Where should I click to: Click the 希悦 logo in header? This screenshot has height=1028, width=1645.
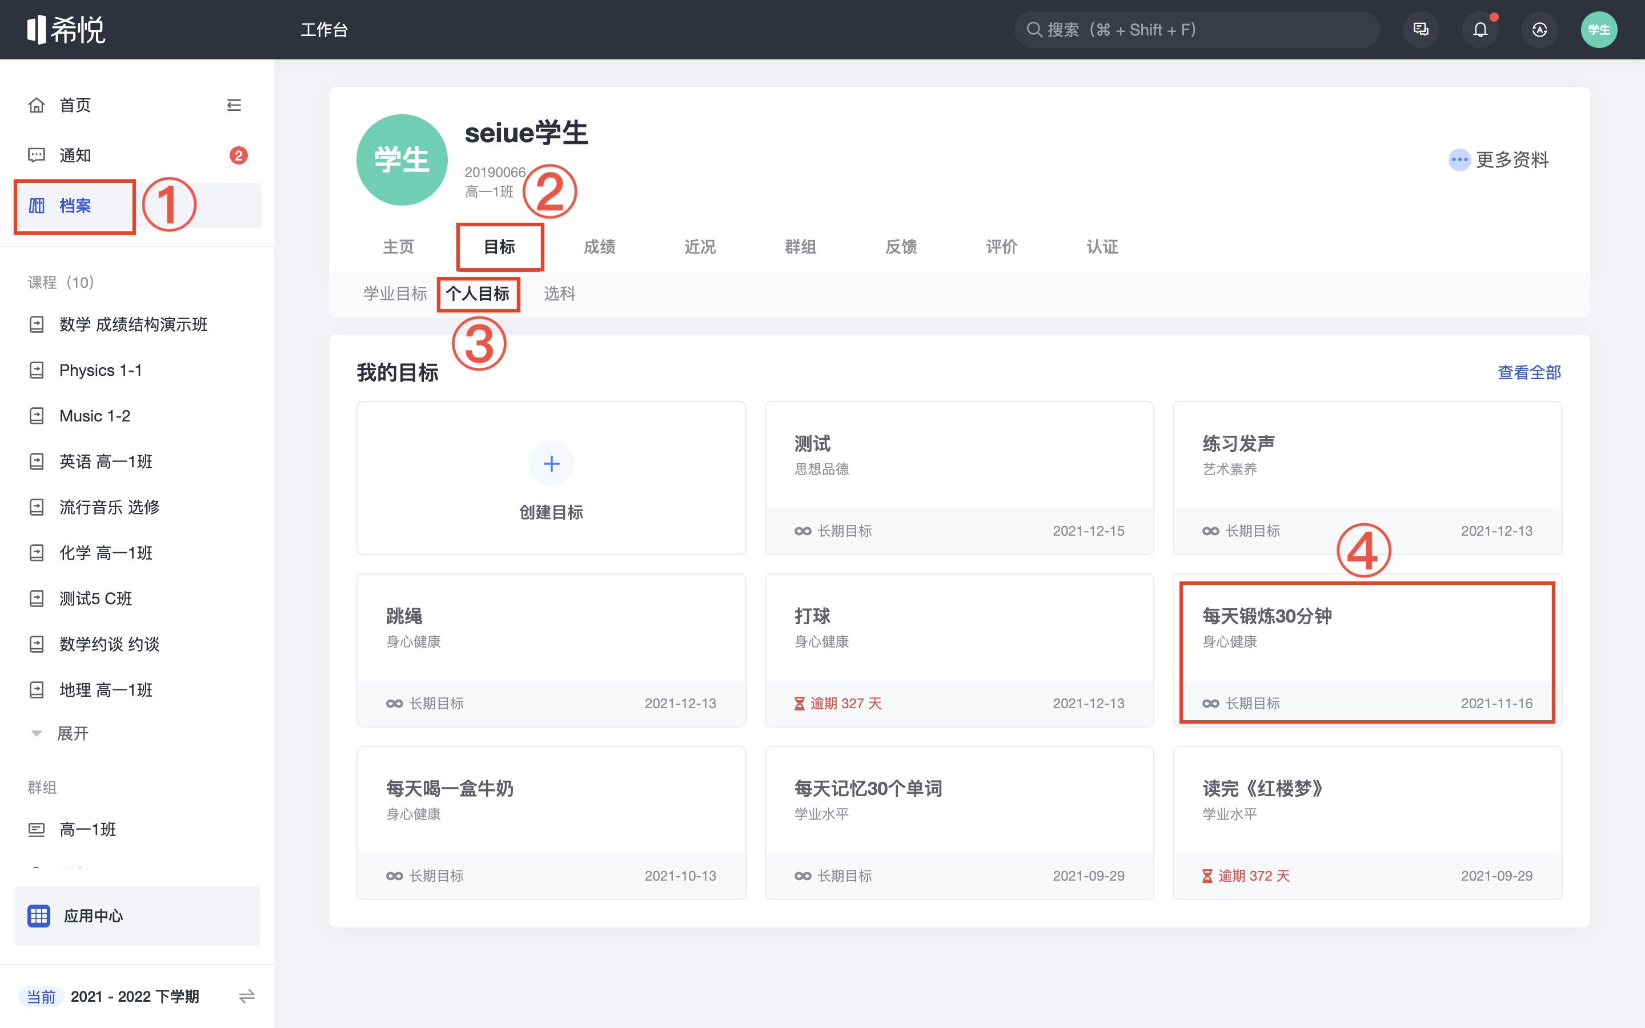pyautogui.click(x=66, y=29)
